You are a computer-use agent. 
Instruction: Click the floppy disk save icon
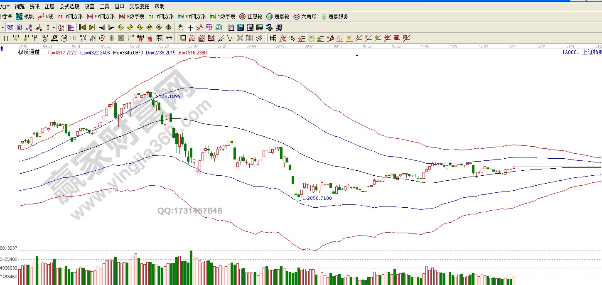[x=260, y=27]
